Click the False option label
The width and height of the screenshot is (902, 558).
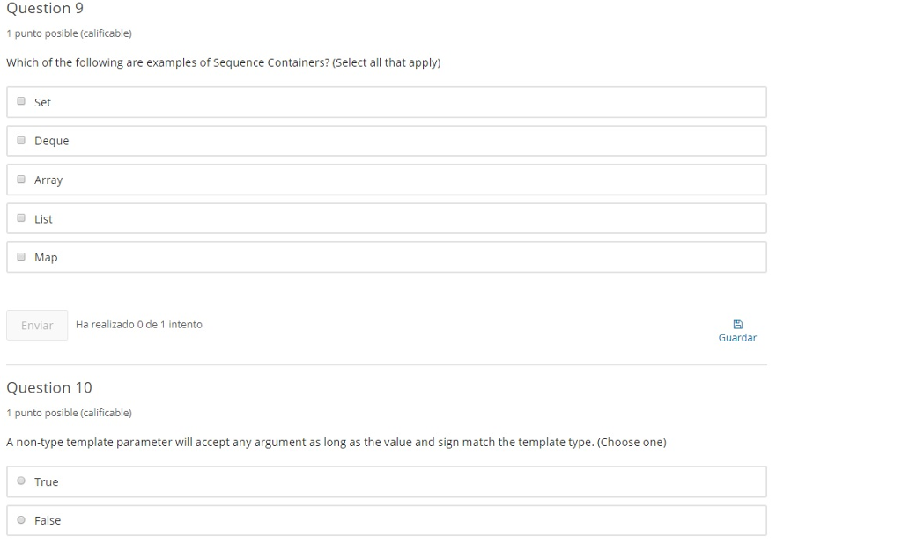pos(48,521)
